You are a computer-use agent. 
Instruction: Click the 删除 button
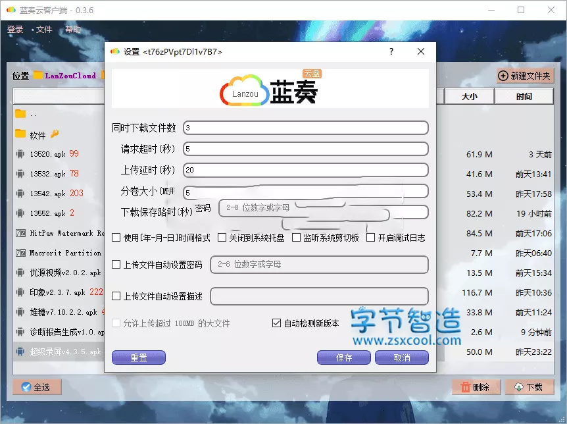click(476, 387)
